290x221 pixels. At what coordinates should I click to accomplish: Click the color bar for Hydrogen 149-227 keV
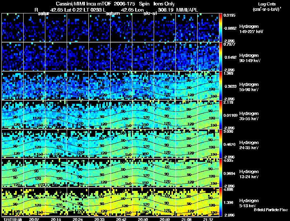point(220,28)
